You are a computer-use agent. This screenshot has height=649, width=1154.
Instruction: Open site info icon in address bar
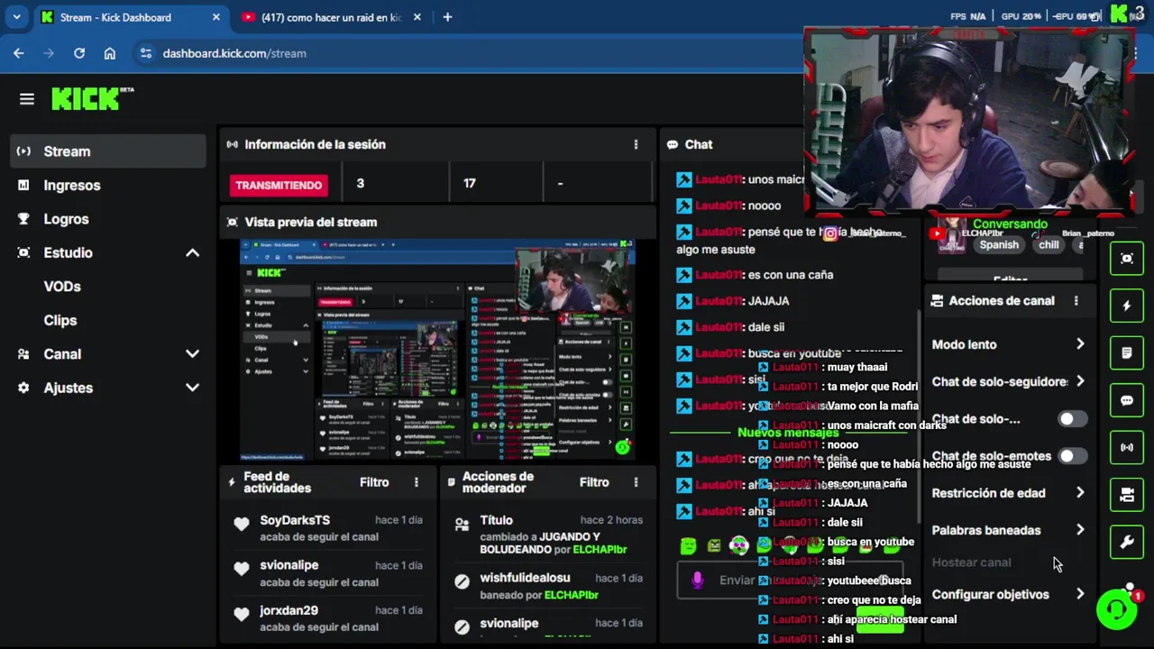[x=146, y=53]
